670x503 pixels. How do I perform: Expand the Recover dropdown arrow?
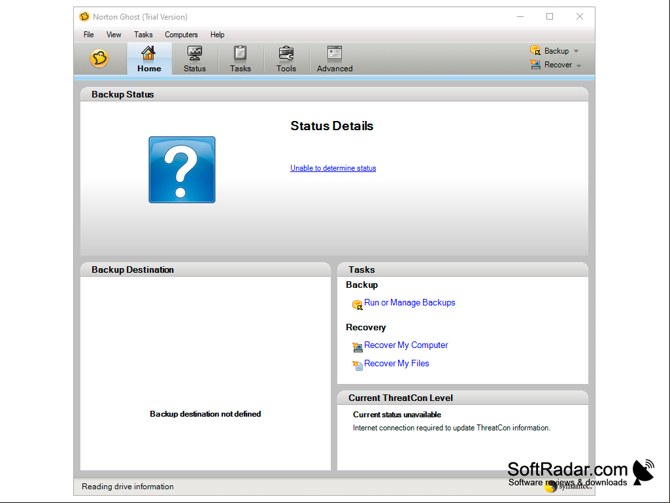pyautogui.click(x=578, y=66)
